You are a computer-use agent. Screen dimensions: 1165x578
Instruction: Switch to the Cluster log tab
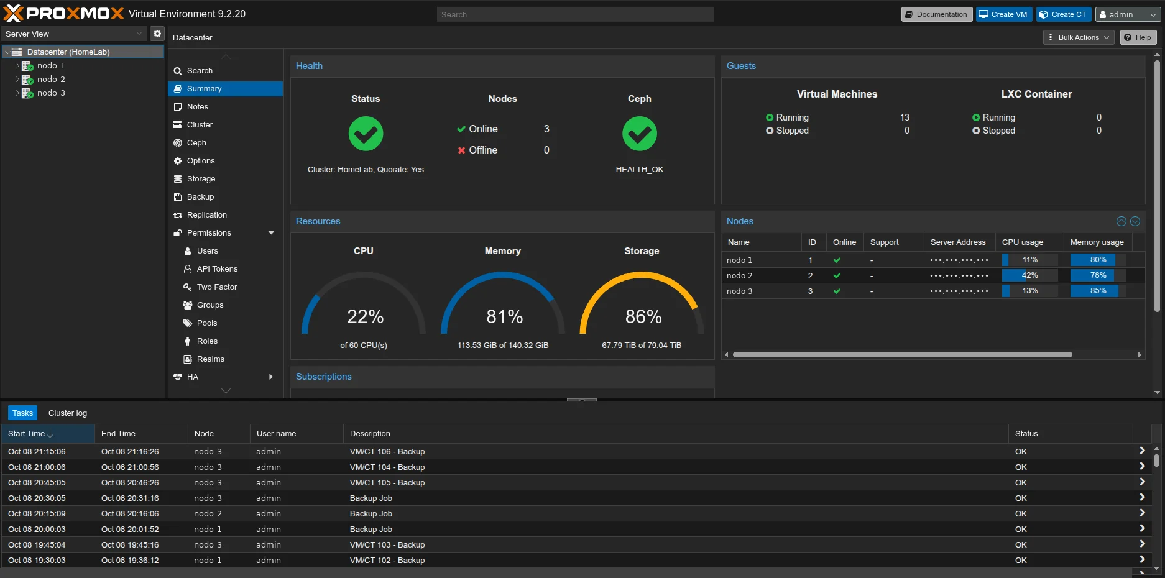[x=68, y=413]
